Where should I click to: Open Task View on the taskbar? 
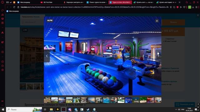(45, 110)
